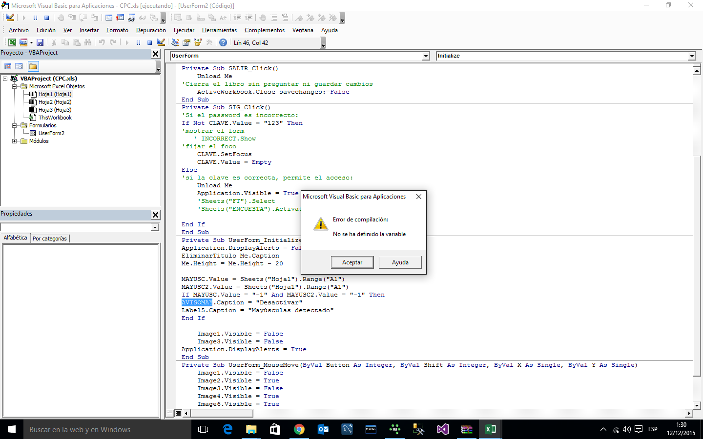Close the Proyecto - VBAProject panel
This screenshot has width=703, height=439.
click(156, 54)
